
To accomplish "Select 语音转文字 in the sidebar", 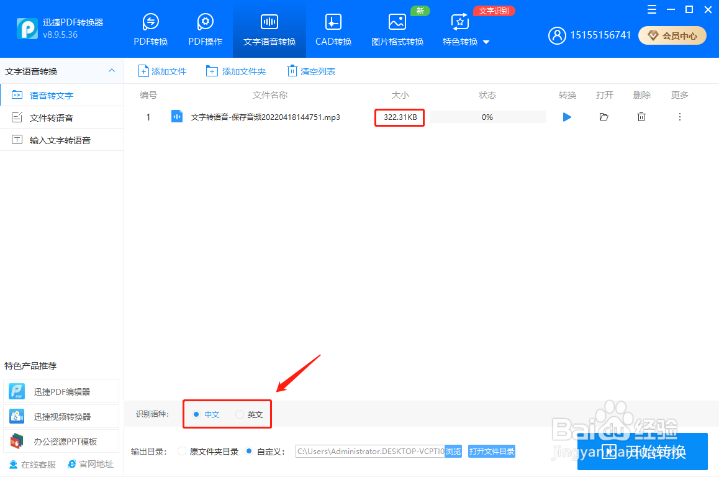I will point(62,96).
